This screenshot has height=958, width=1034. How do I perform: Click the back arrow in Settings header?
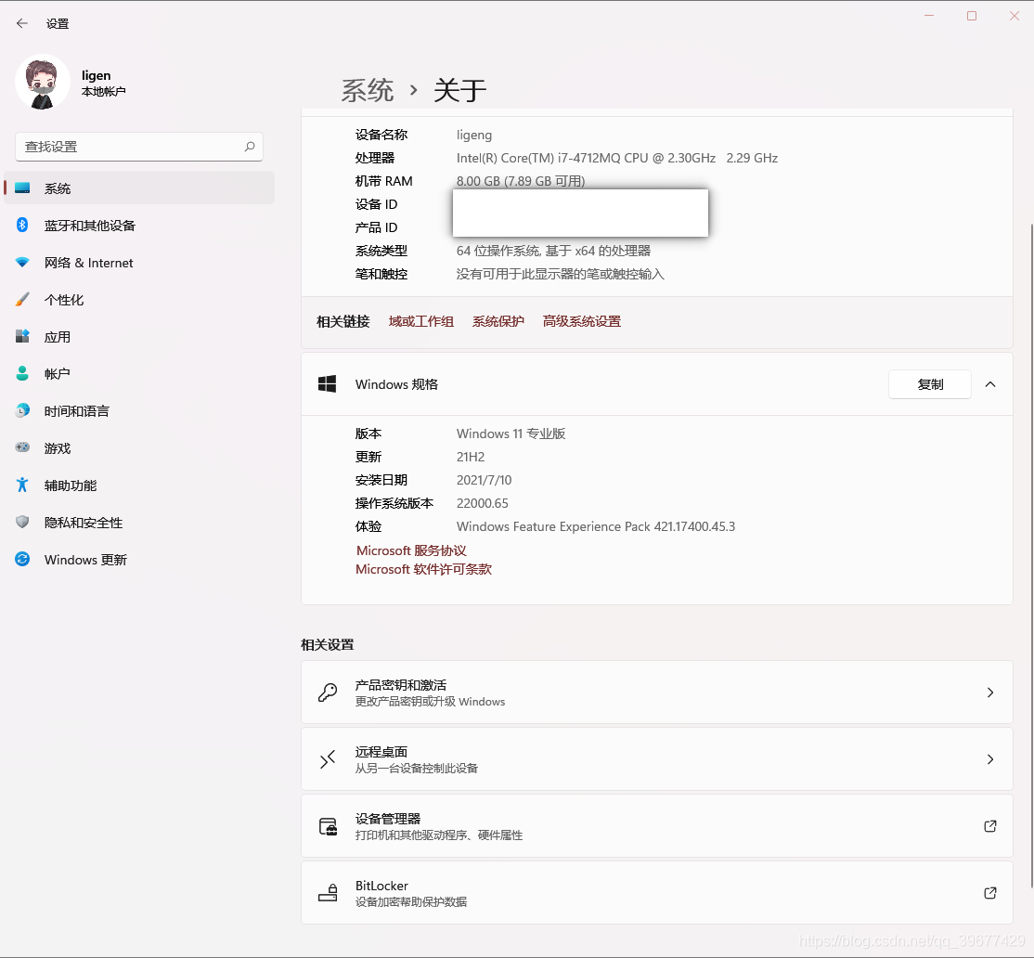click(x=21, y=23)
